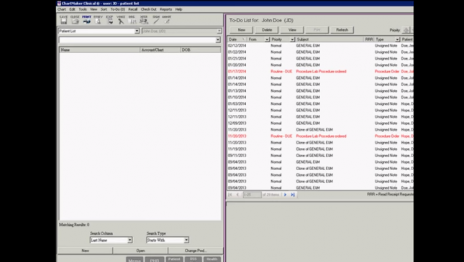Go to next page of To-Do items
464x262 pixels.
[286, 195]
